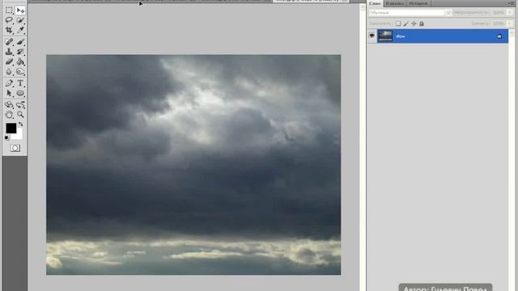Toggle lock image pixels brush icon
This screenshot has width=518, height=291.
[x=406, y=23]
